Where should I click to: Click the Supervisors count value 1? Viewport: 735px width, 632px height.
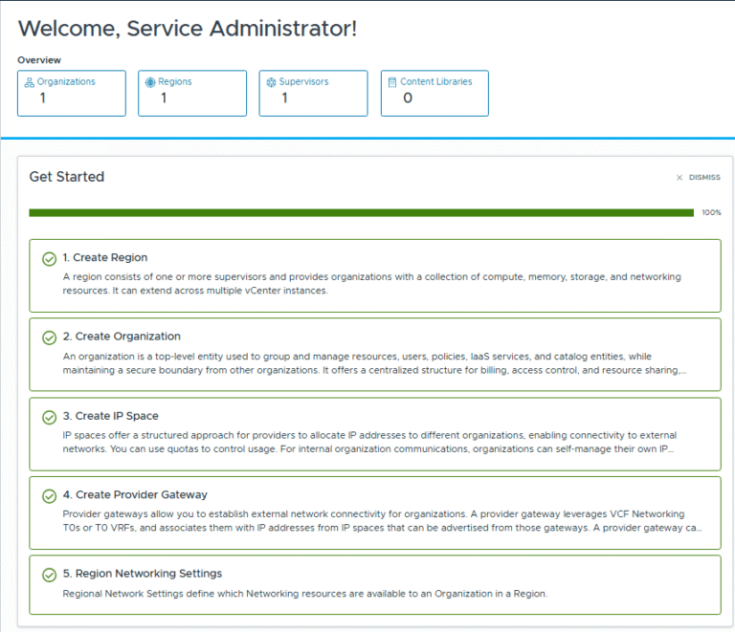[x=284, y=98]
